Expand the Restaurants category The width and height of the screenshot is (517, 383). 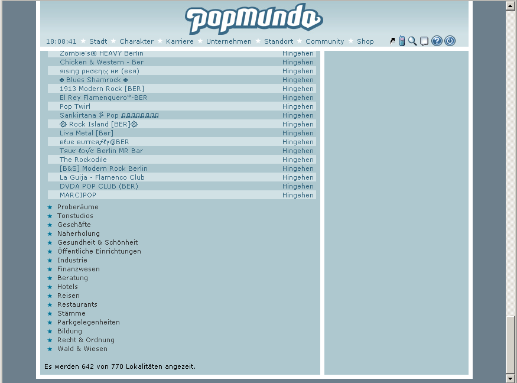click(77, 304)
